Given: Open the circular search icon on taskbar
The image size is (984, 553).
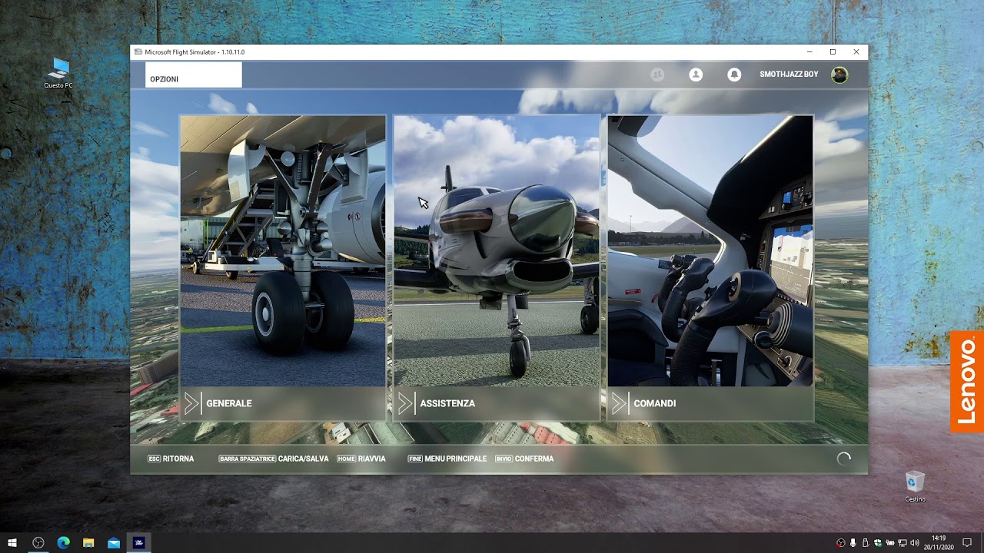Looking at the screenshot, I should click(38, 543).
